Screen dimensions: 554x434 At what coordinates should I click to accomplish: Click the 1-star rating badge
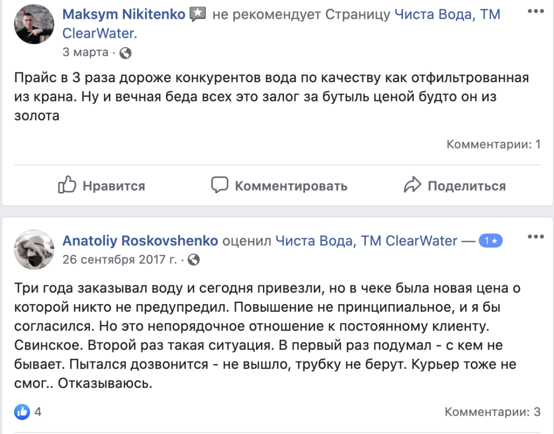491,241
